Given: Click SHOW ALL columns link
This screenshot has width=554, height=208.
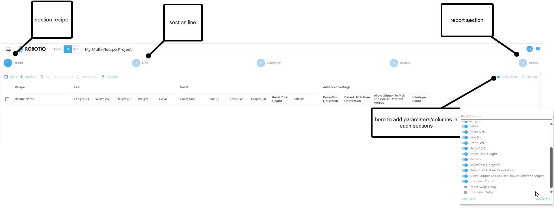Looking at the screenshot, I should click(543, 199).
